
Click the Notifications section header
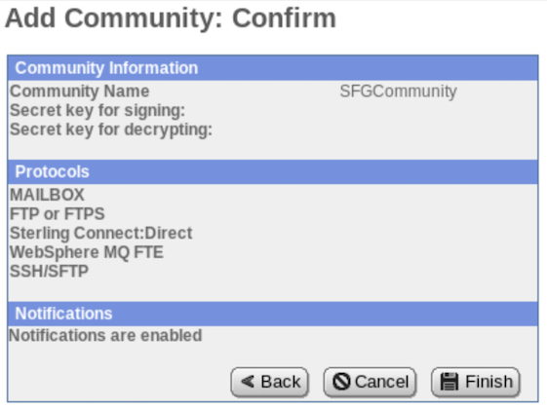coord(273,314)
